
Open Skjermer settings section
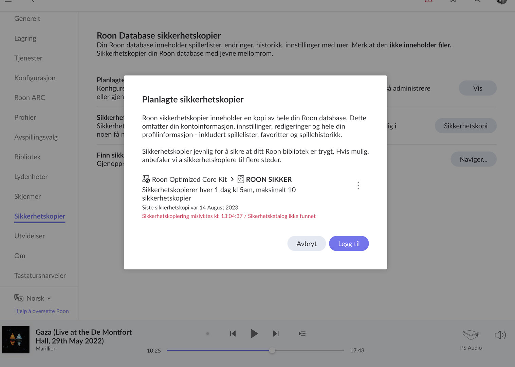point(27,196)
